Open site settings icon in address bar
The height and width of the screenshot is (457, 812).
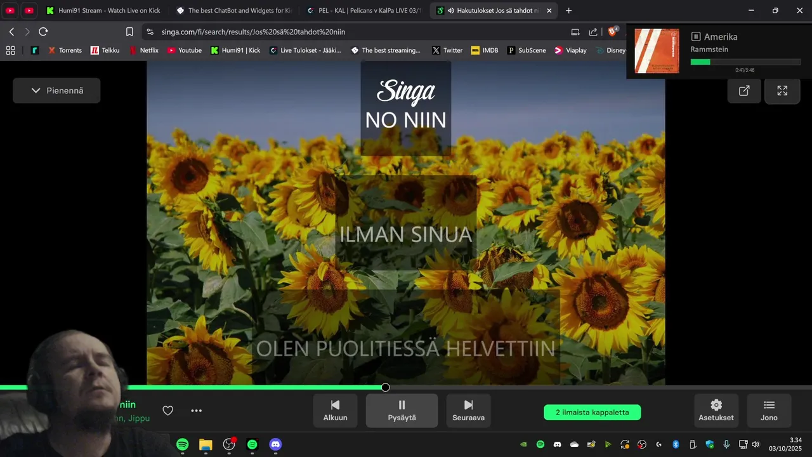point(150,32)
